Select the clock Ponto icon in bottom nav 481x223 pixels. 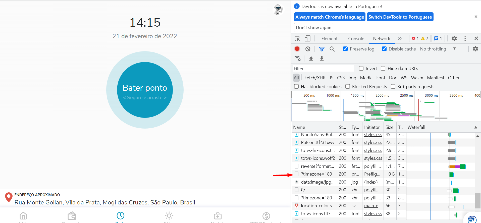(121, 215)
